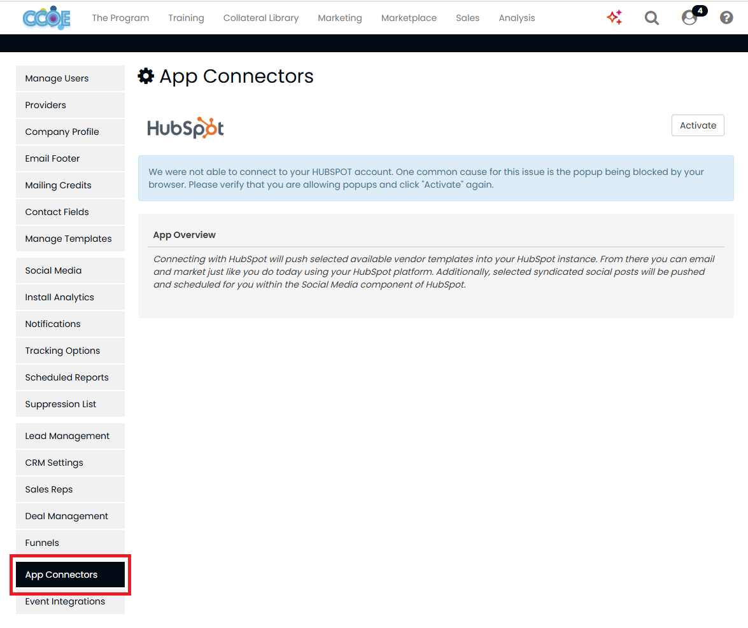Open Social Media settings
Screen dimensions: 748x628
tap(70, 270)
